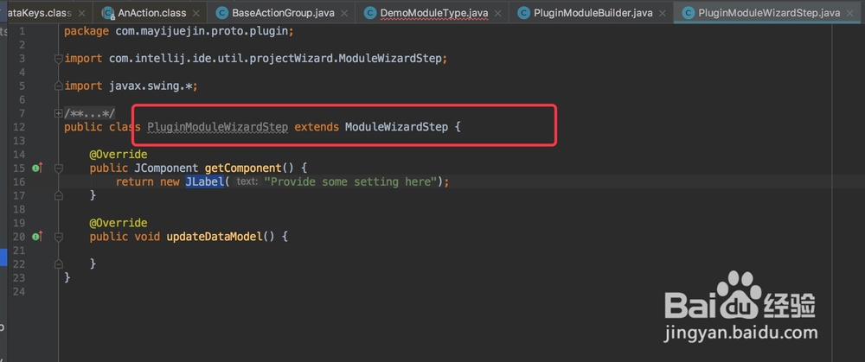The image size is (865, 362).
Task: Click the ModuleWizardStep import statement
Action: click(x=256, y=59)
